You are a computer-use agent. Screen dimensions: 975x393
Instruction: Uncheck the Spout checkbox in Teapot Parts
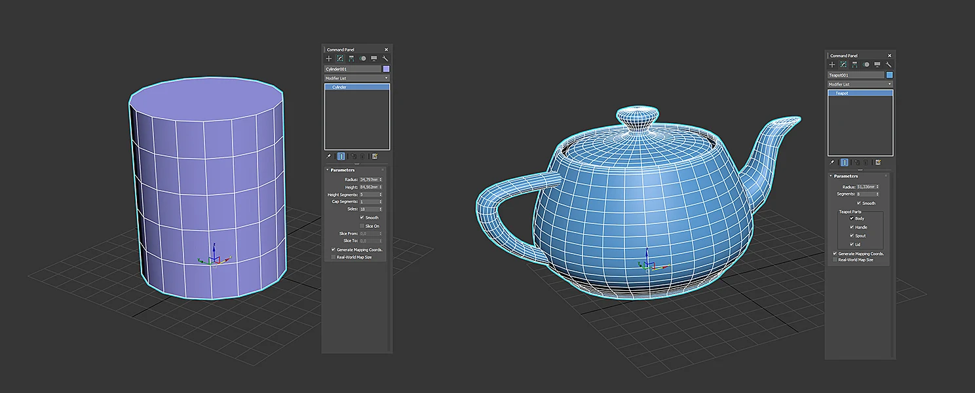point(852,236)
